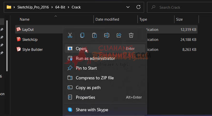Open Properties from the context menu

tap(85, 97)
